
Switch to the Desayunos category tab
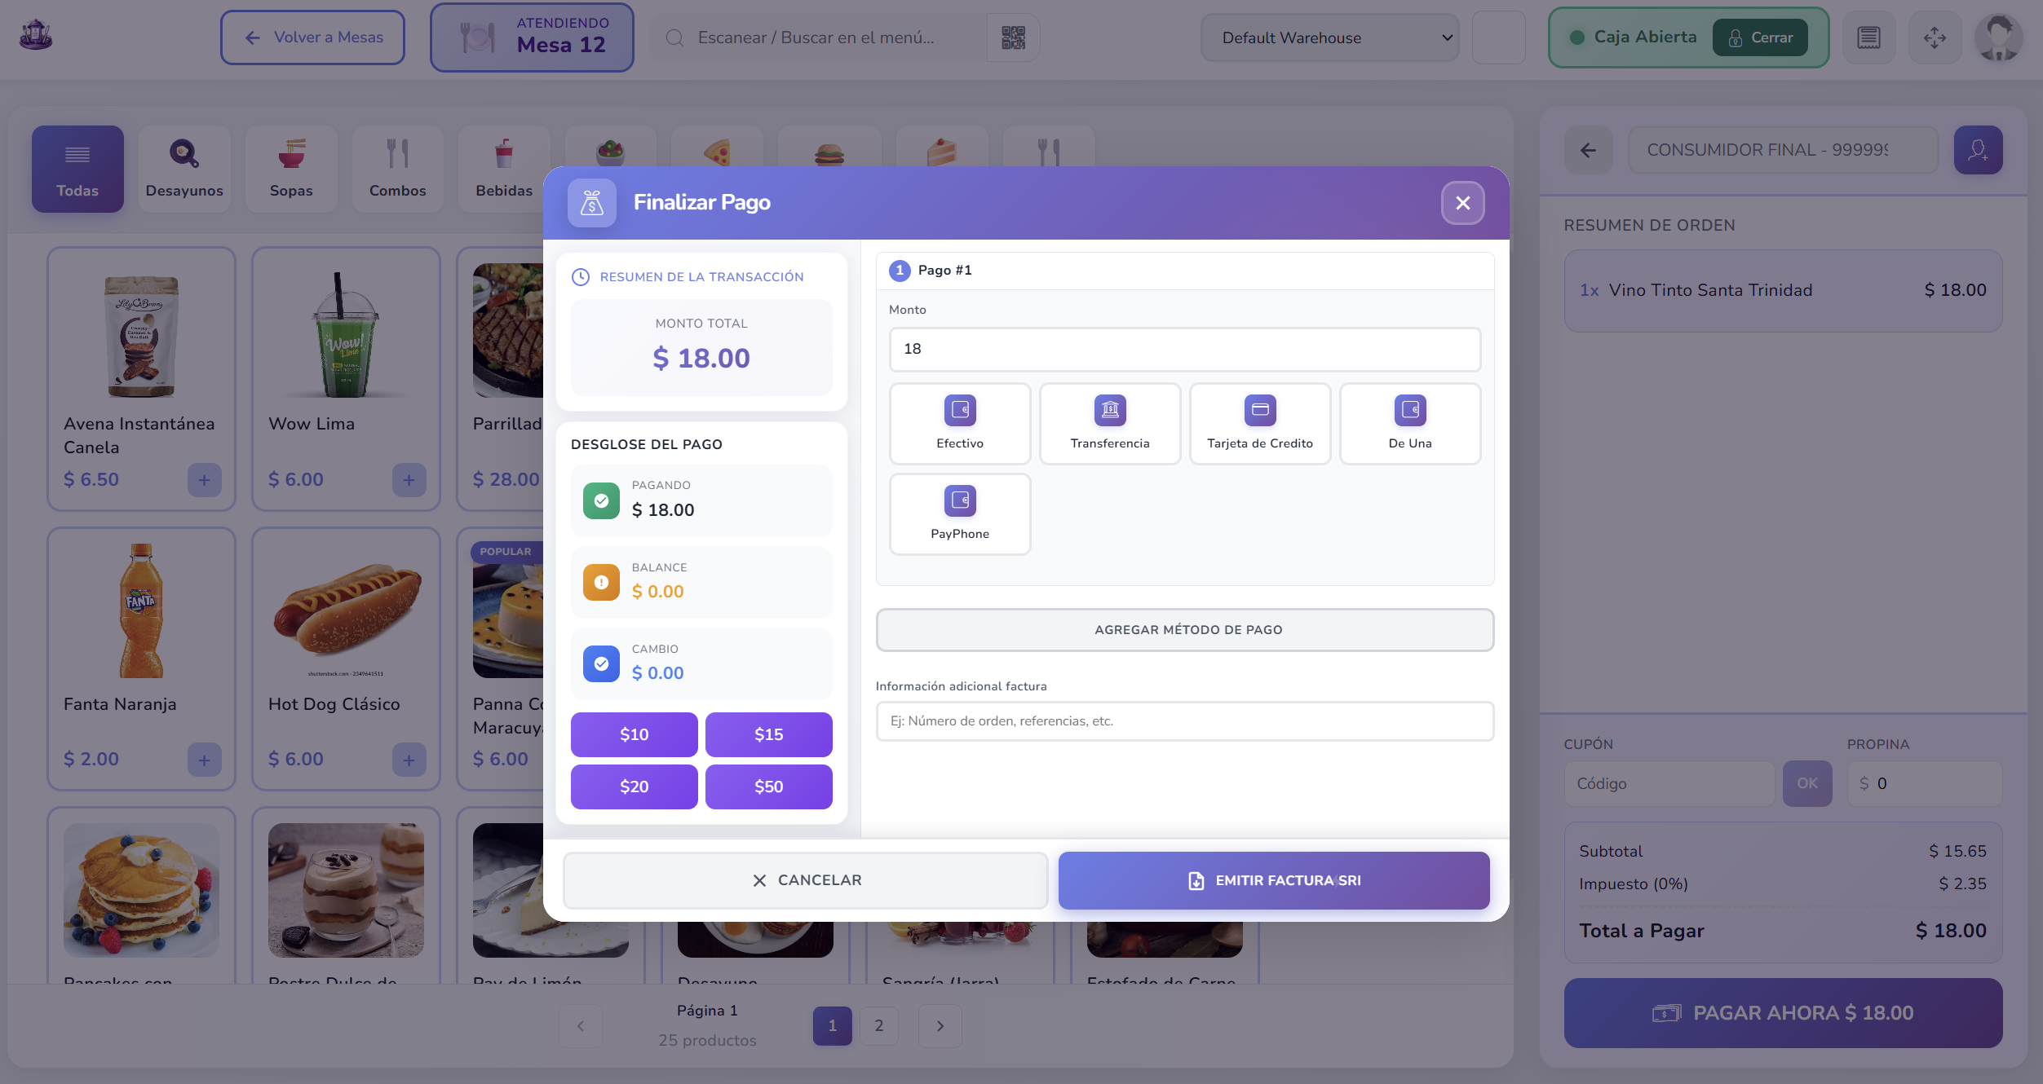point(184,169)
